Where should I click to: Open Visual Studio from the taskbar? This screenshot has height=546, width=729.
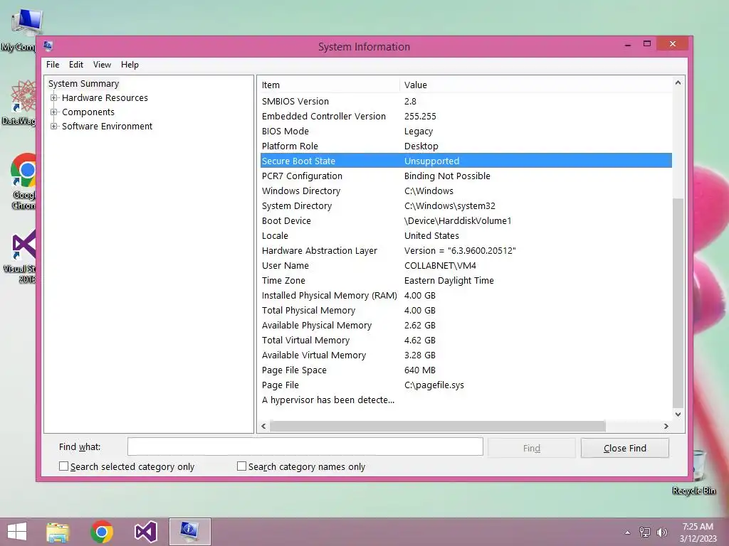point(145,532)
